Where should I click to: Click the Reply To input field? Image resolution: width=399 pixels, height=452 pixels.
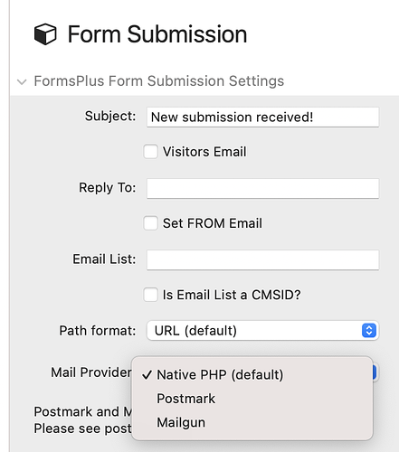(262, 188)
